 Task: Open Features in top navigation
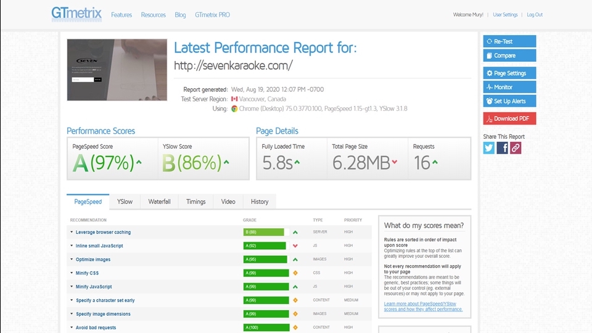coord(121,15)
